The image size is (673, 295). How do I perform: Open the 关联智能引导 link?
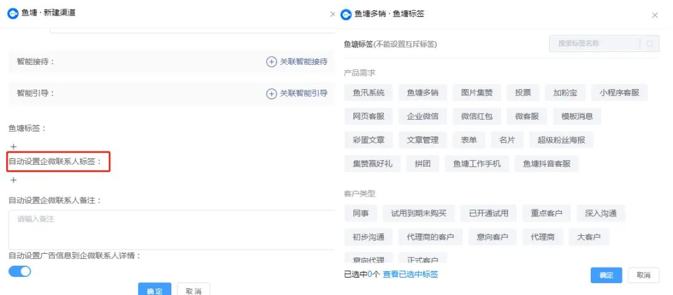tap(303, 94)
